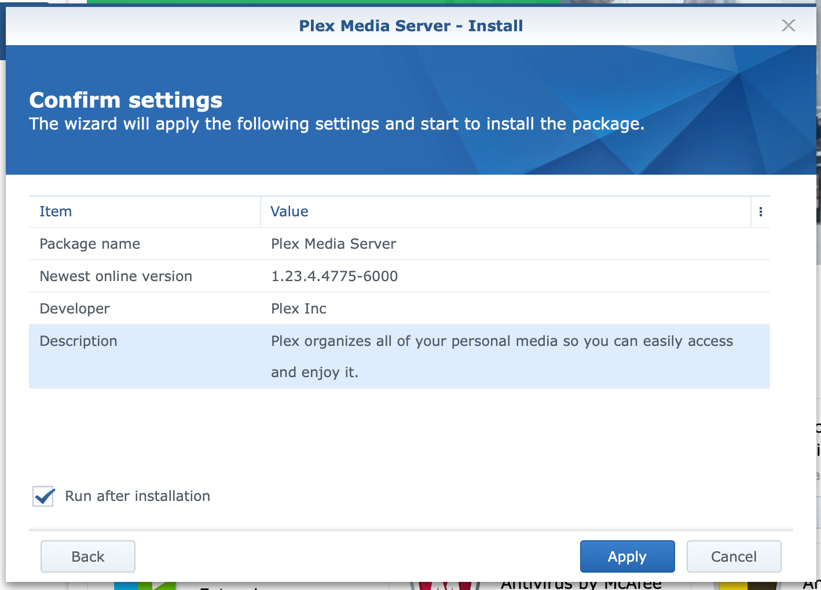Click the Value column header

(x=505, y=212)
